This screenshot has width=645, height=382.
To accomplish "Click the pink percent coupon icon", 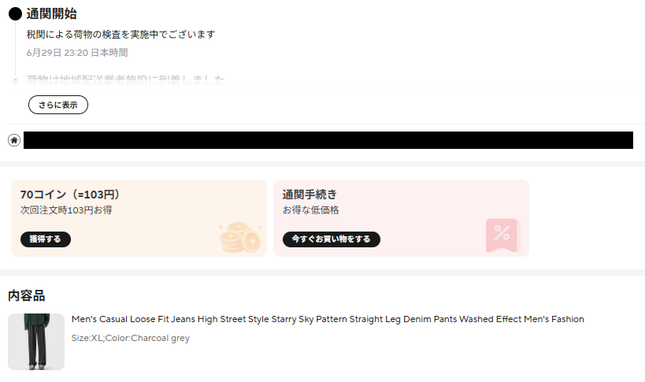I will point(502,236).
